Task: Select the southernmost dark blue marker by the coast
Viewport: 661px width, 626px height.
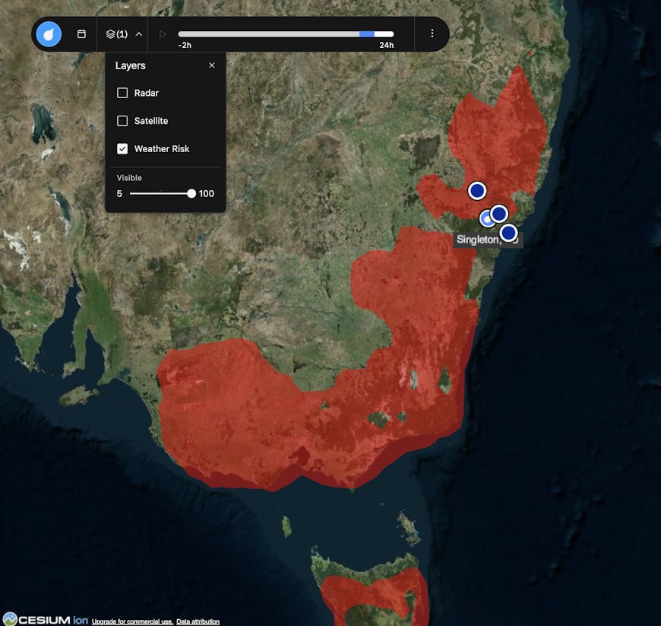Action: pyautogui.click(x=508, y=232)
